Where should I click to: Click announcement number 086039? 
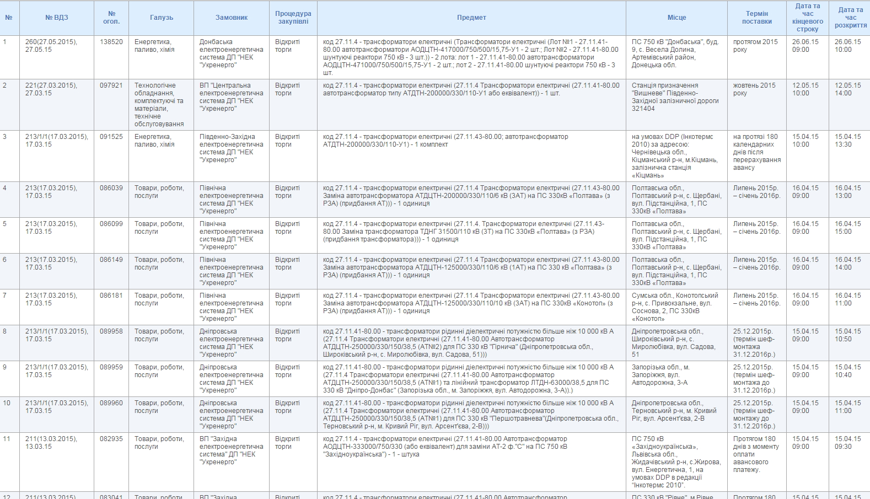(x=111, y=188)
